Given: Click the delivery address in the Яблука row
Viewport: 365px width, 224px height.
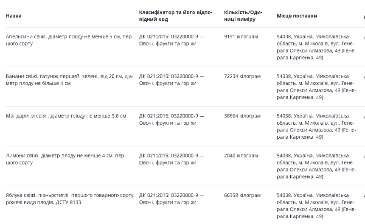Looking at the screenshot, I should pyautogui.click(x=316, y=205).
